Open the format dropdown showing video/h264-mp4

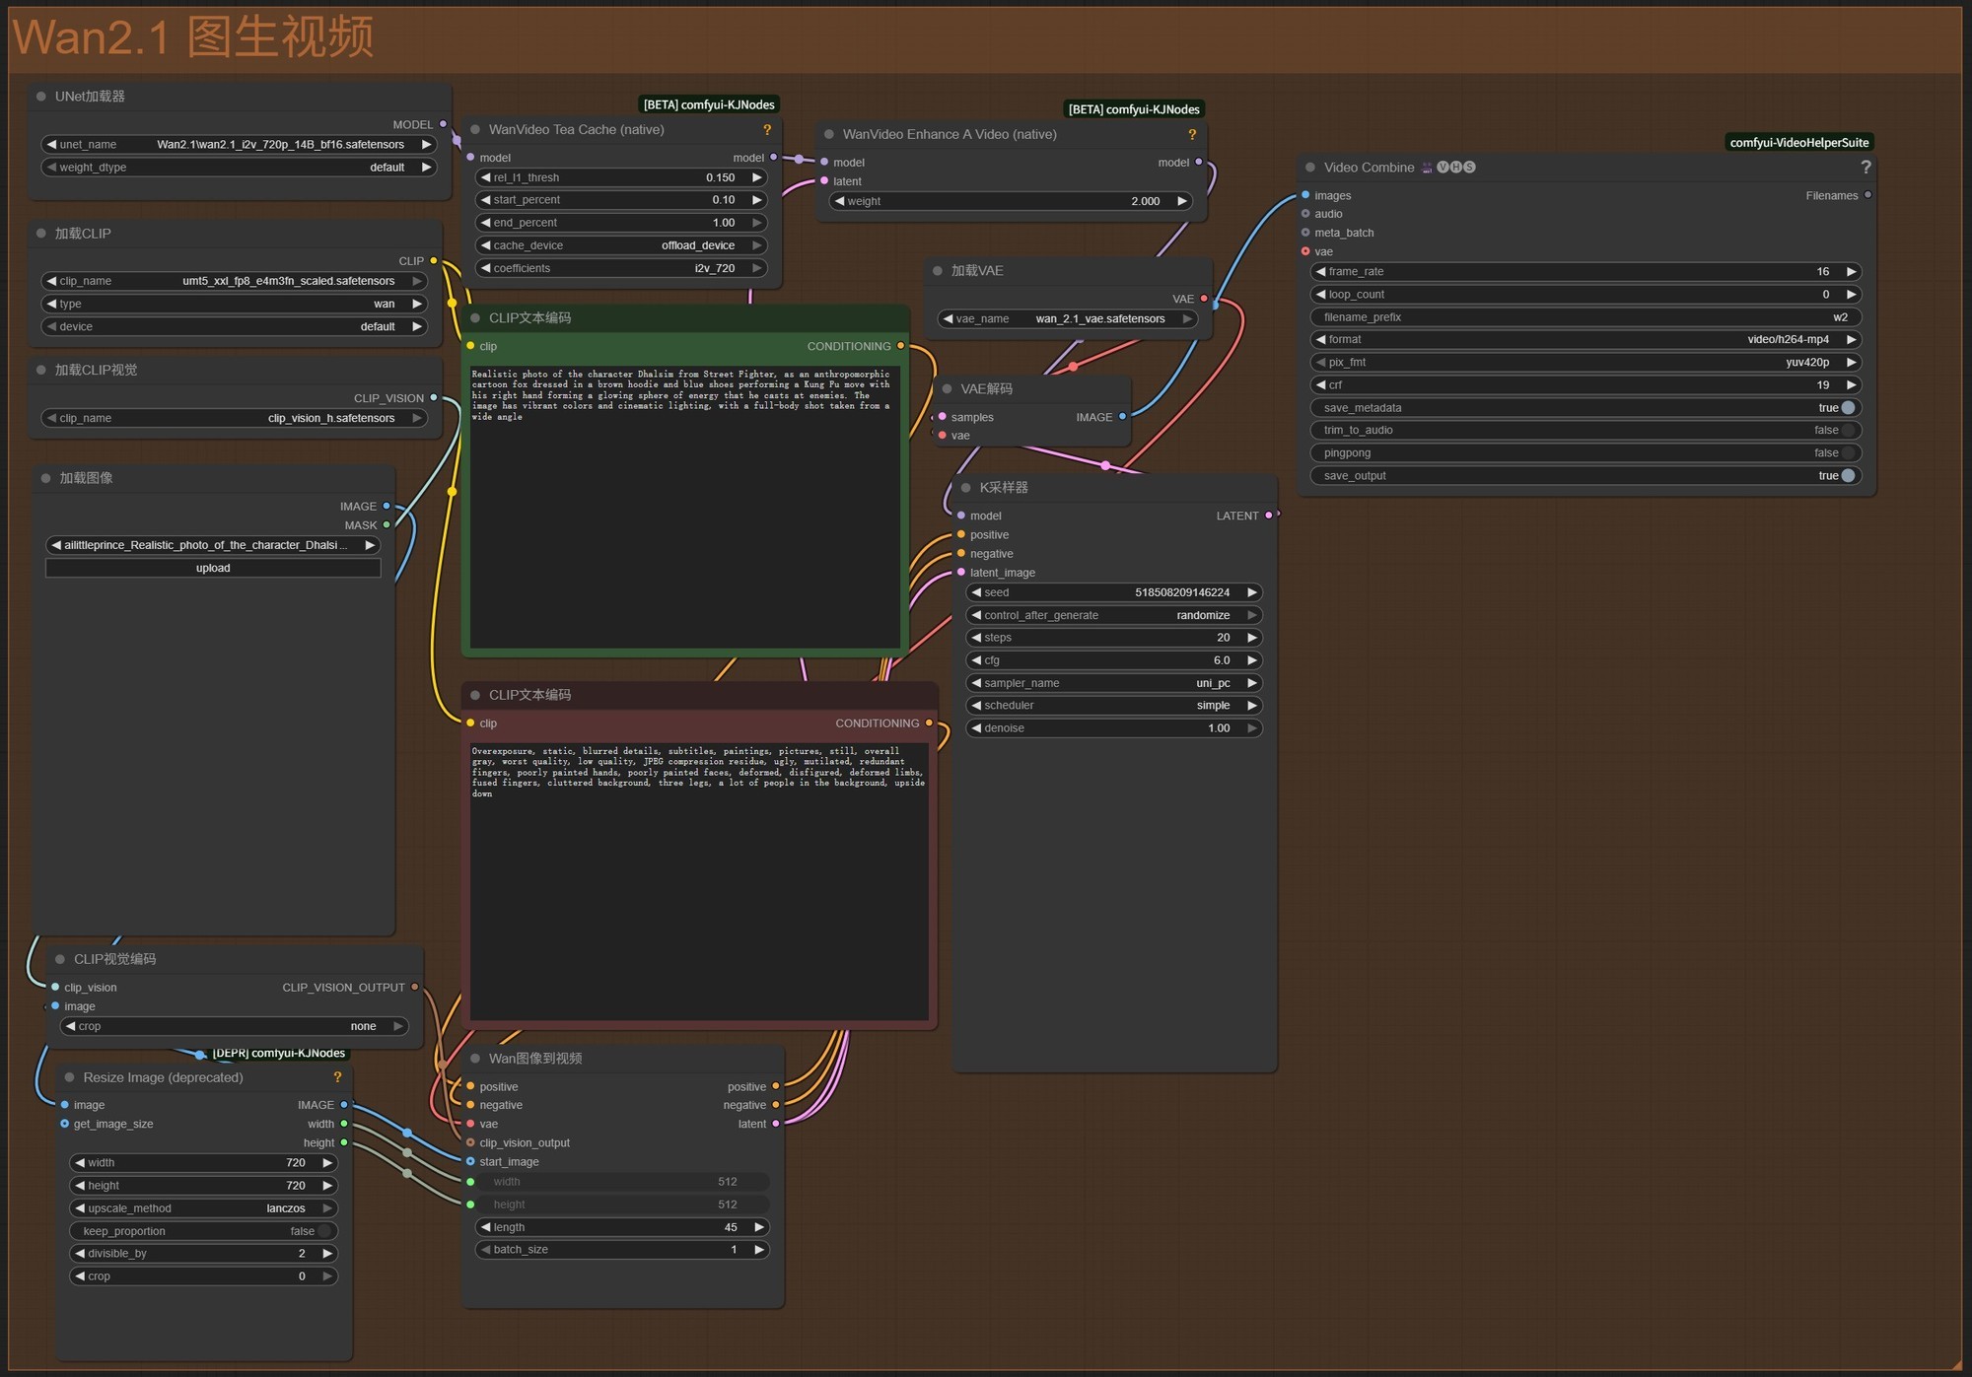pyautogui.click(x=1585, y=340)
